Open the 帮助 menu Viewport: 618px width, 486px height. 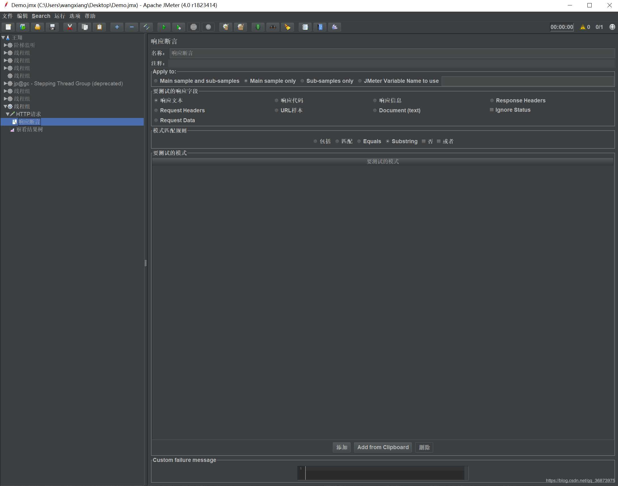coord(90,16)
